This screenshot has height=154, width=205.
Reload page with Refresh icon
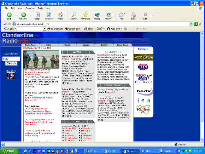49,15
